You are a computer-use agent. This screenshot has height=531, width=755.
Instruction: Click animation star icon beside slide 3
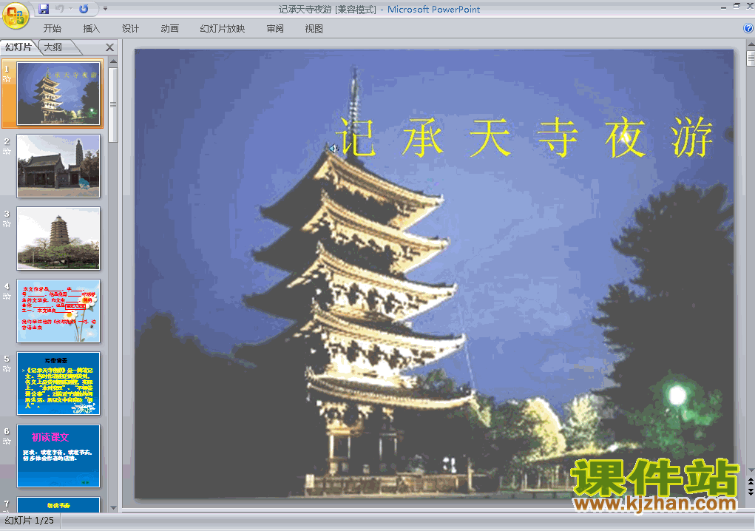(7, 224)
